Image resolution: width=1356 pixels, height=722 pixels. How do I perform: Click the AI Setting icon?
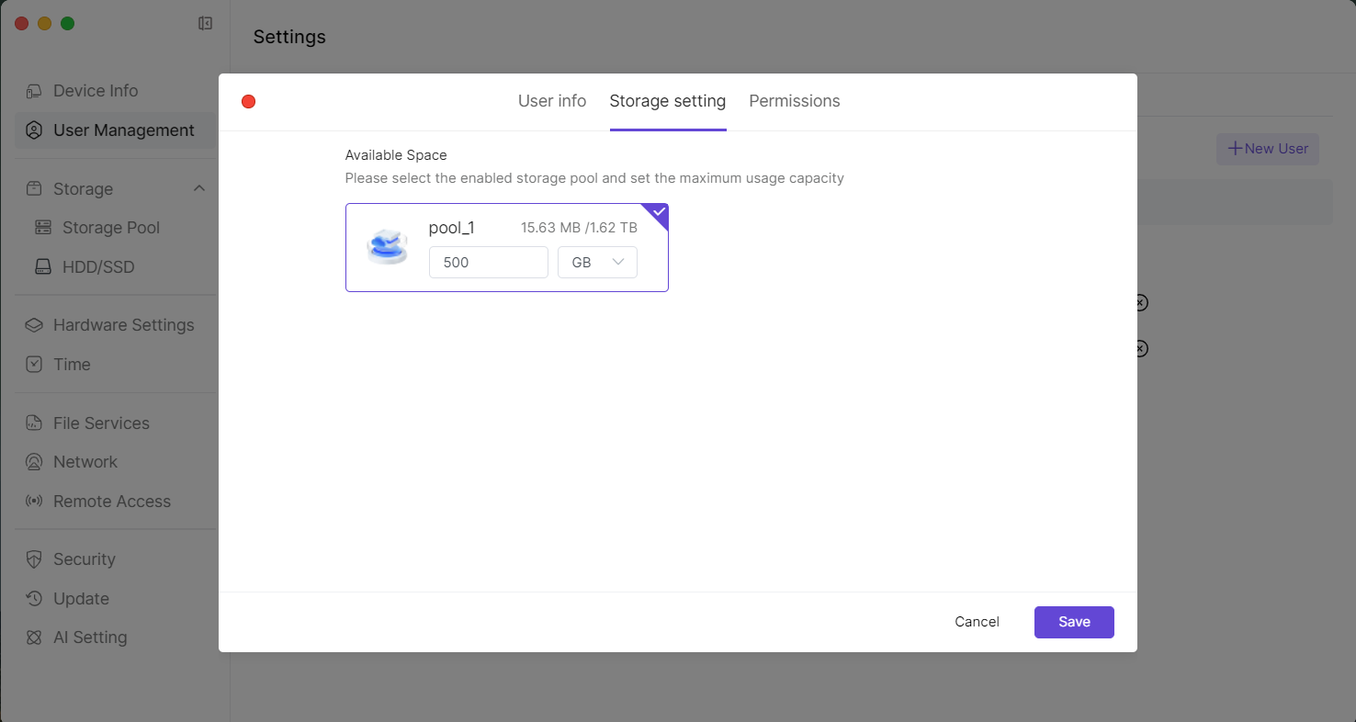(34, 637)
